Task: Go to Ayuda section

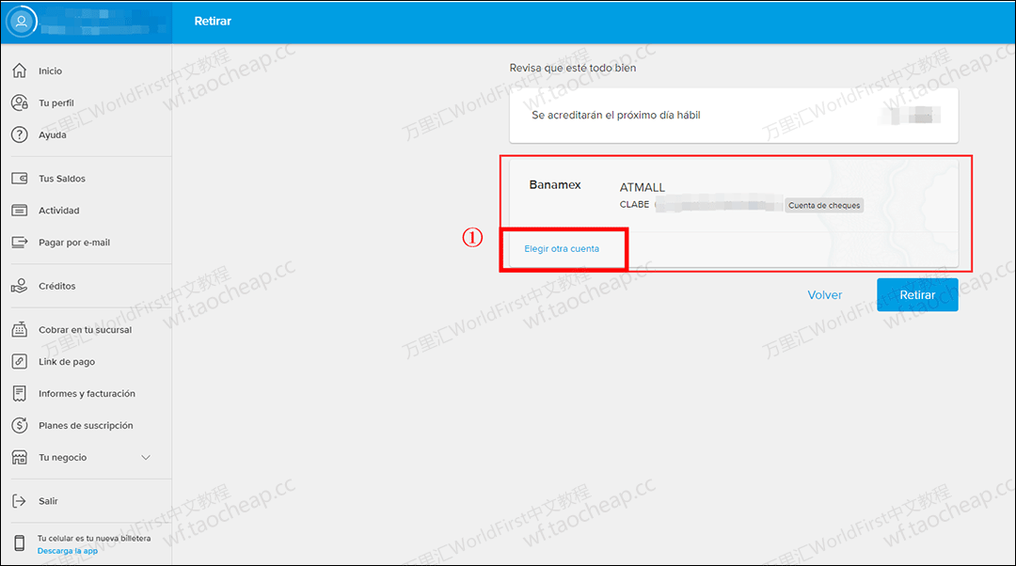Action: 52,134
